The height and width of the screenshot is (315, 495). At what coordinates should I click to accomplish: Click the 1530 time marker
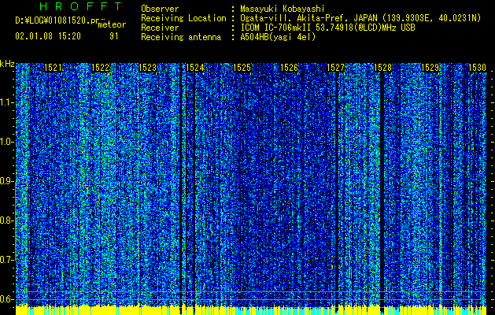pos(477,68)
